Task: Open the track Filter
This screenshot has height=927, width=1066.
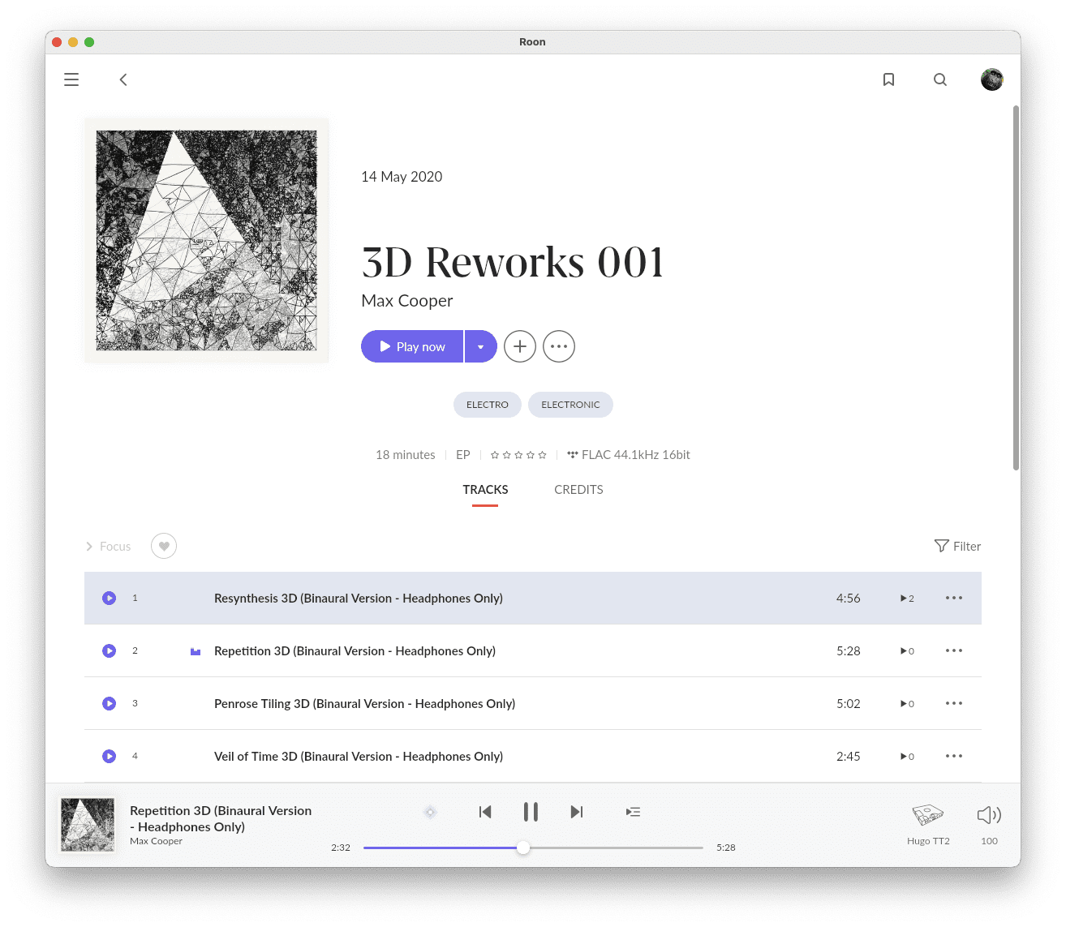Action: 957,547
